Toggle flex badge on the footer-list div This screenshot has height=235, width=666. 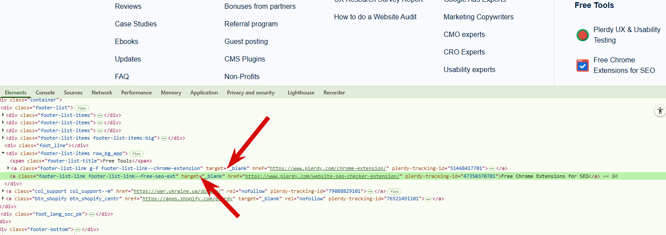point(82,108)
